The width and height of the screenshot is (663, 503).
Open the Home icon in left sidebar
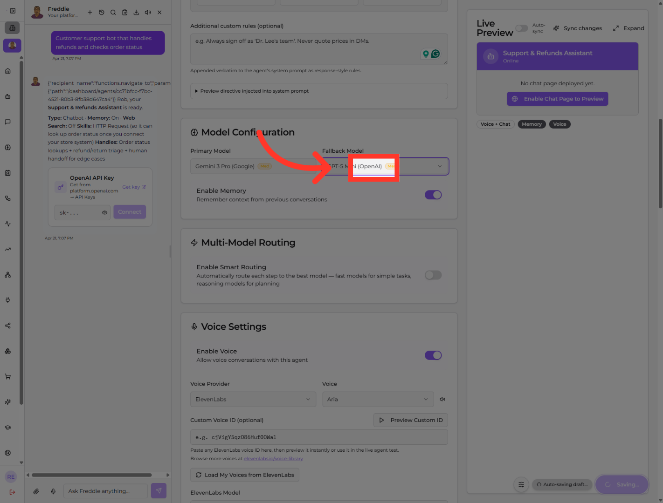(8, 71)
